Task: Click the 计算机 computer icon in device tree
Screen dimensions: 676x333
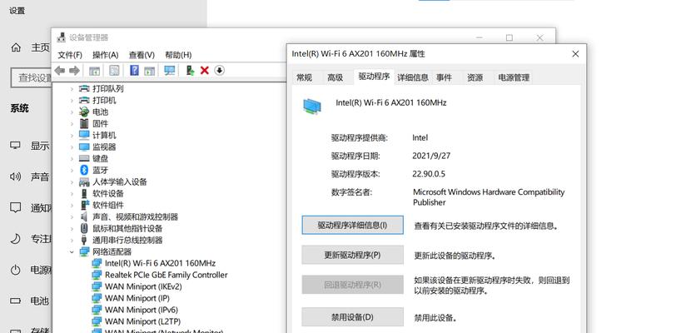Action: coord(85,136)
